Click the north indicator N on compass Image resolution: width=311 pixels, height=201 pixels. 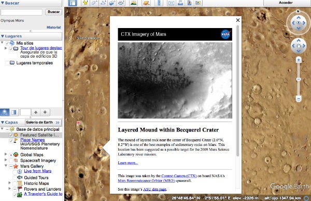(298, 11)
